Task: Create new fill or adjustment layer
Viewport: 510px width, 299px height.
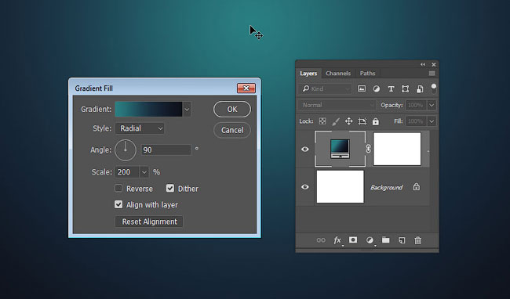Action: click(x=370, y=240)
